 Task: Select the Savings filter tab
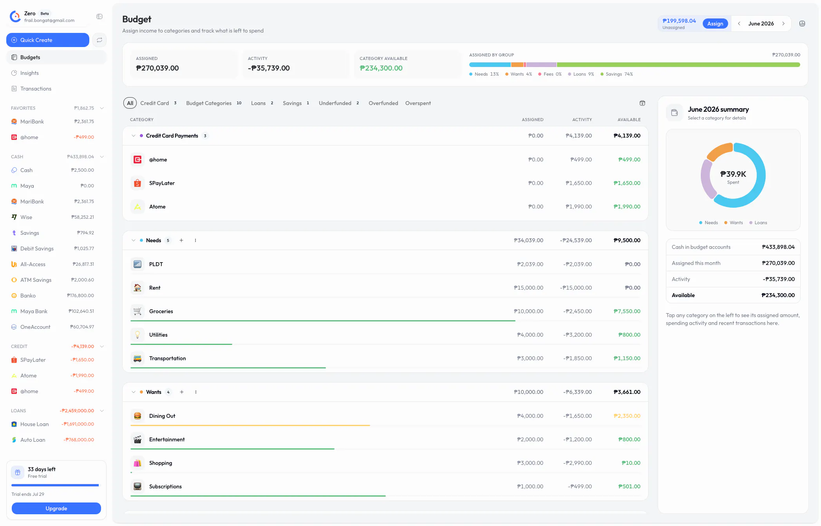point(296,103)
